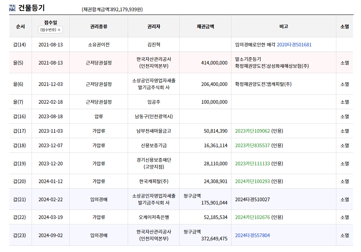
Task: Open case link 2024카단102676
Action: (x=252, y=217)
